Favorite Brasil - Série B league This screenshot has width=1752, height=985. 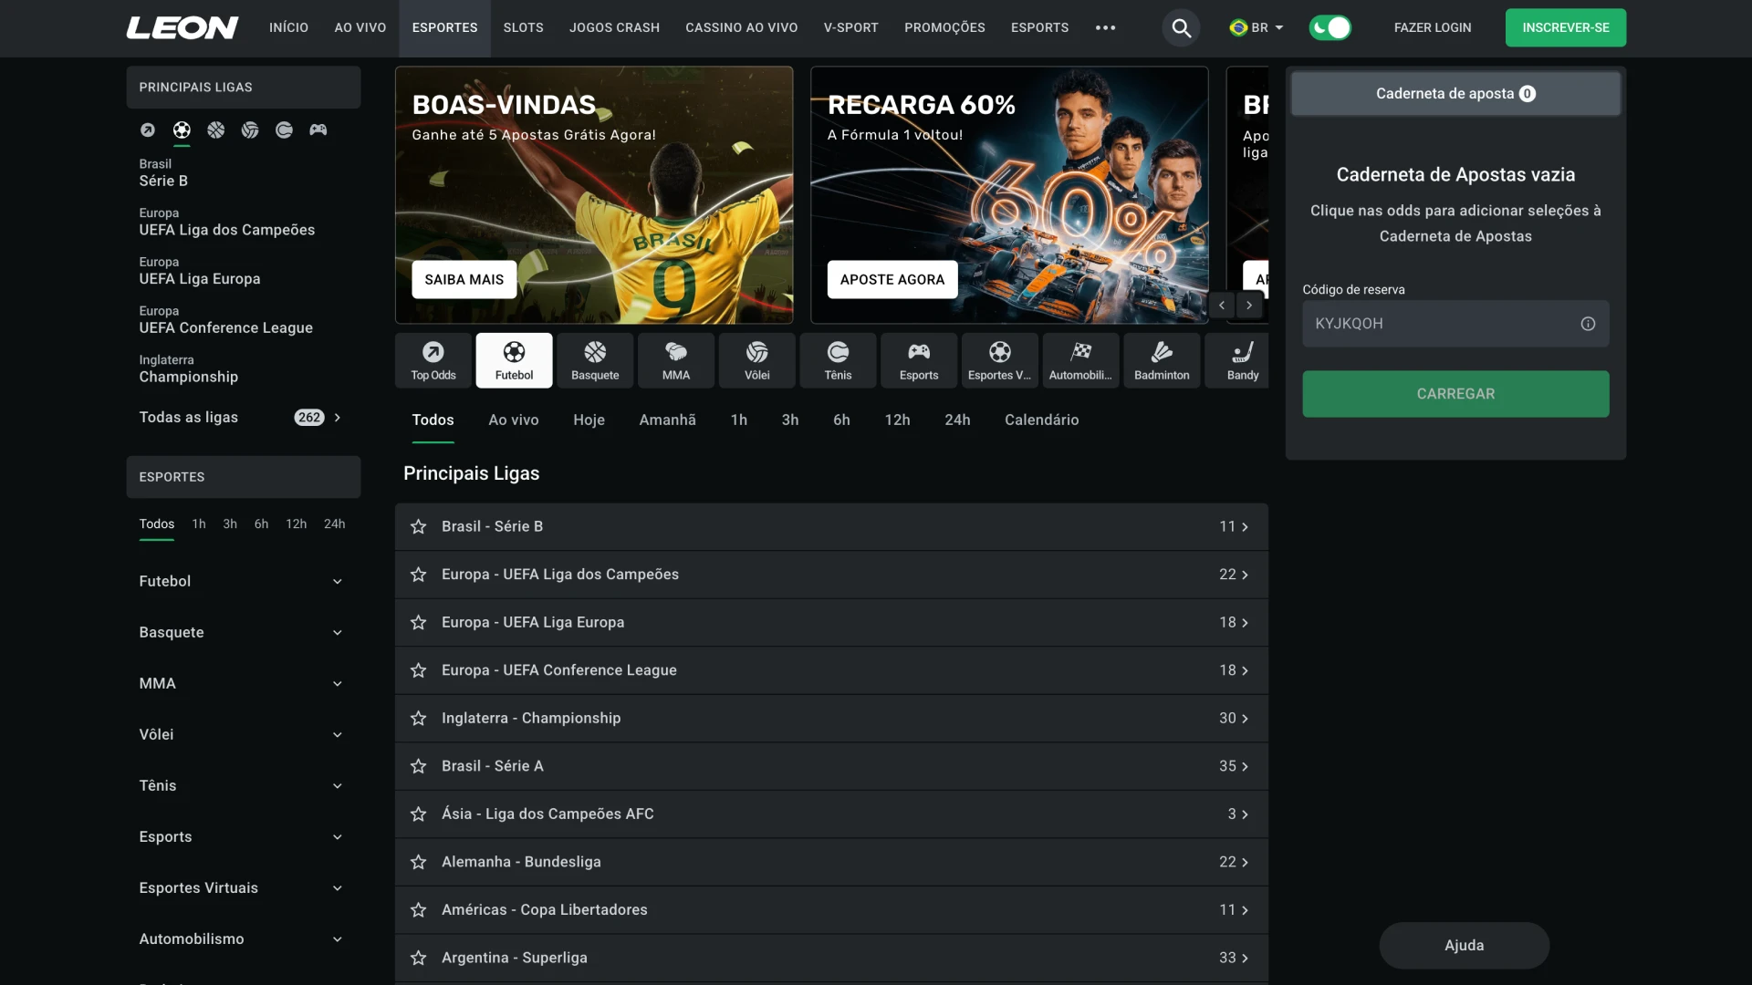(419, 527)
